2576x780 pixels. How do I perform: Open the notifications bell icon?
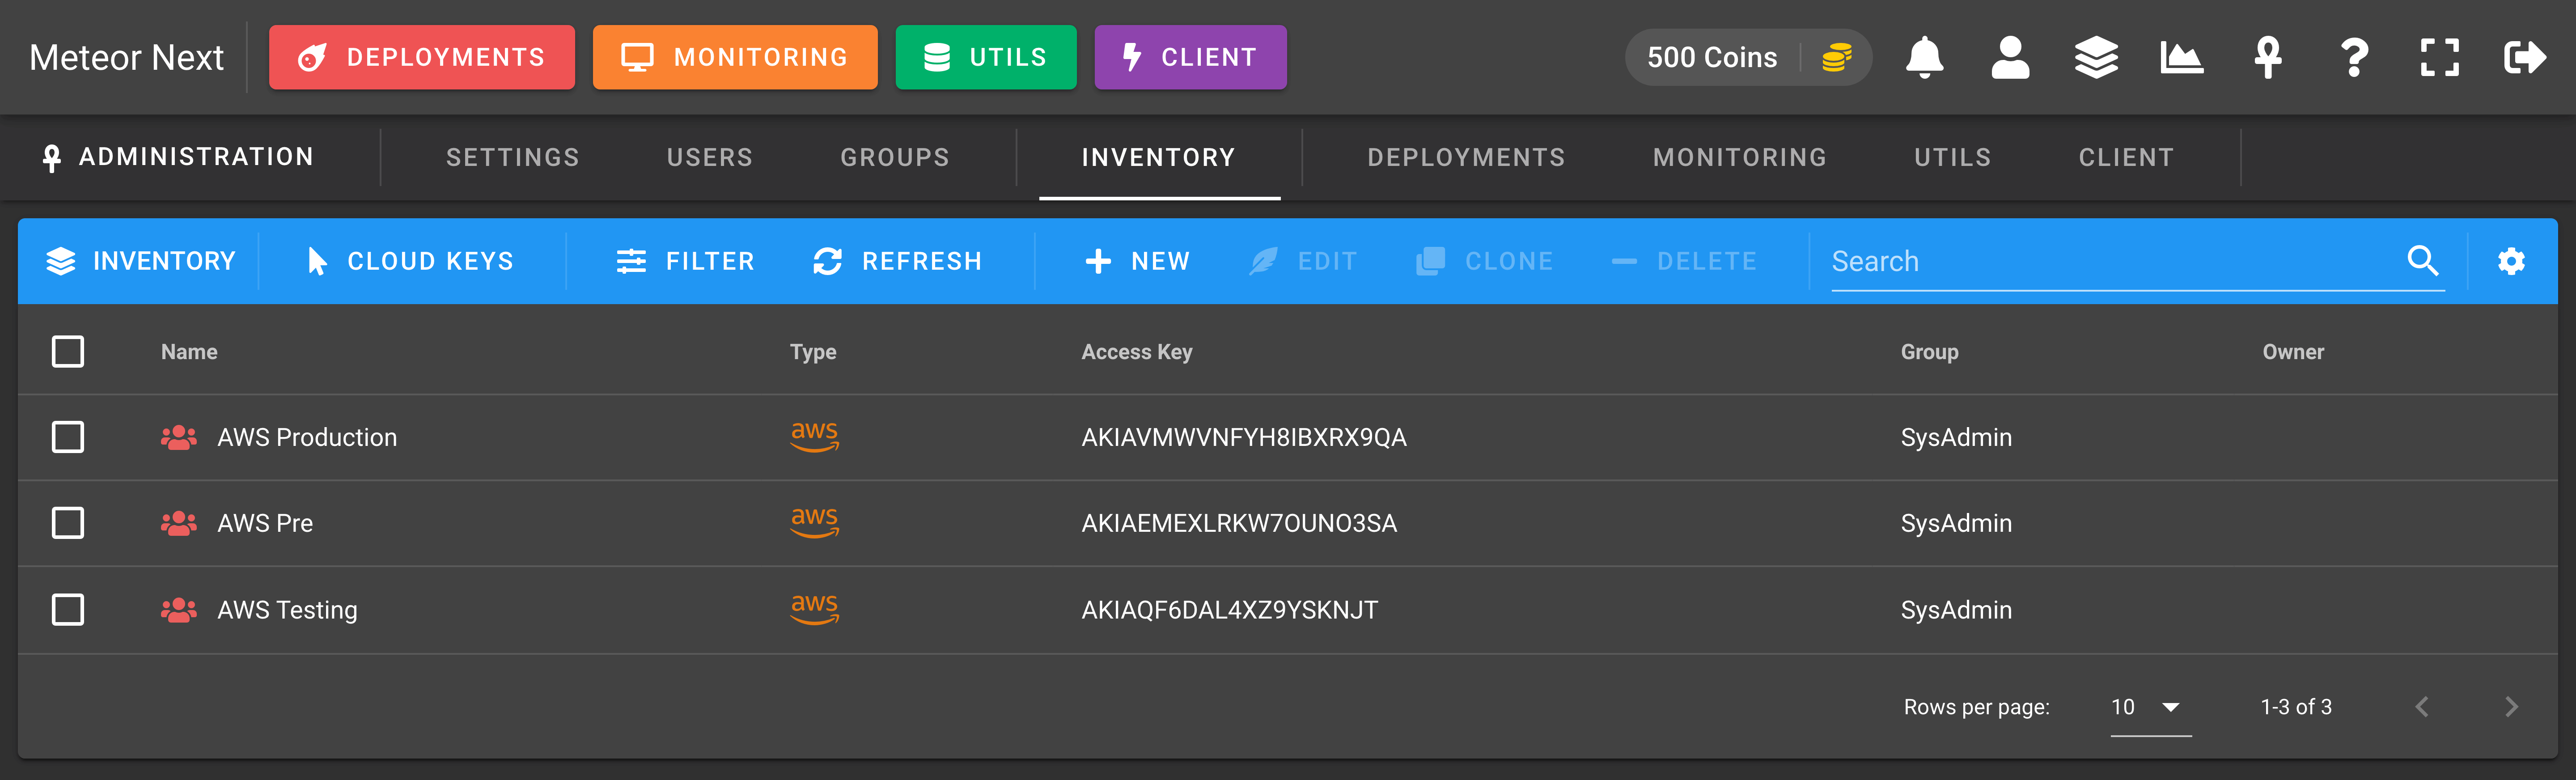point(1924,58)
